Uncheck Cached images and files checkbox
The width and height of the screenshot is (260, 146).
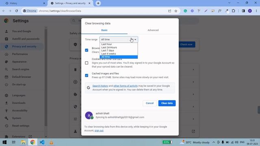(87, 75)
